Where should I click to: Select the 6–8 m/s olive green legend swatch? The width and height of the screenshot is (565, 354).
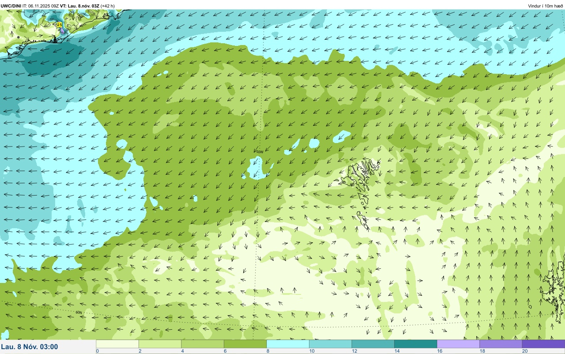[x=245, y=344]
